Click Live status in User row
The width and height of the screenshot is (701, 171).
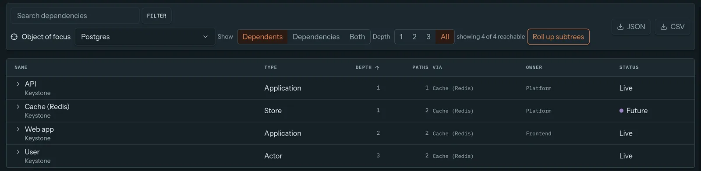tap(626, 156)
